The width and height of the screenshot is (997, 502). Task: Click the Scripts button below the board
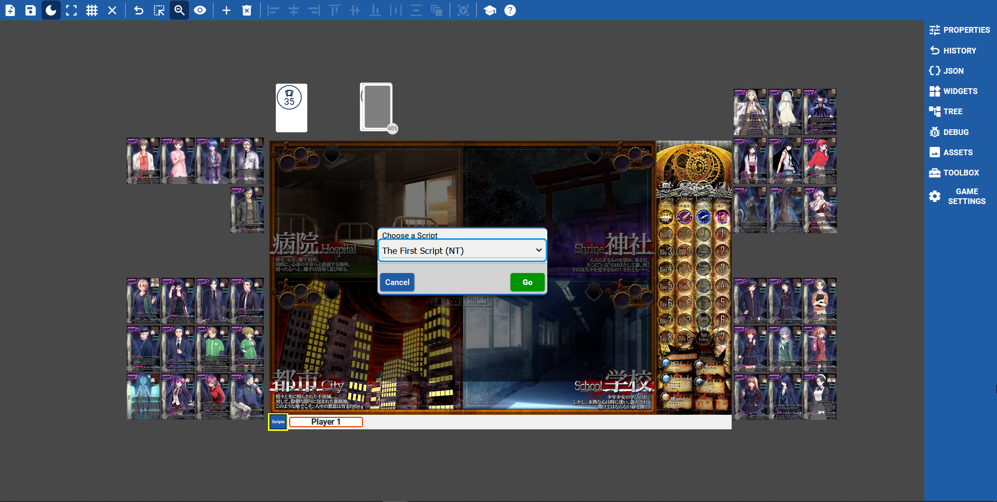[278, 422]
